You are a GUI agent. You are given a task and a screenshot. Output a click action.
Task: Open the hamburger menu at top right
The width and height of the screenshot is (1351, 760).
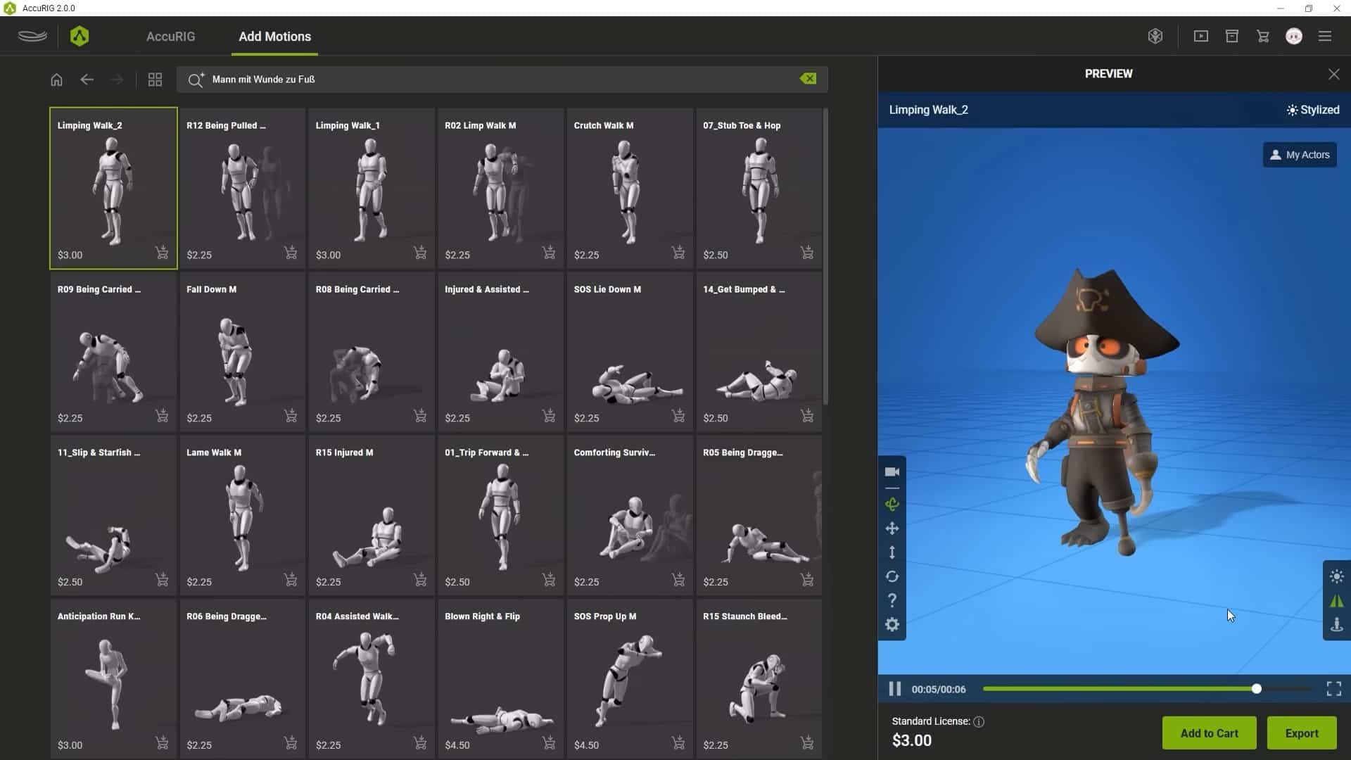coord(1326,36)
